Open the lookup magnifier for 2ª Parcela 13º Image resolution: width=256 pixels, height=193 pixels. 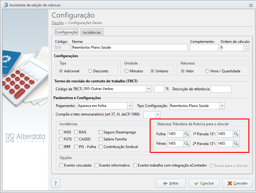[236, 143]
